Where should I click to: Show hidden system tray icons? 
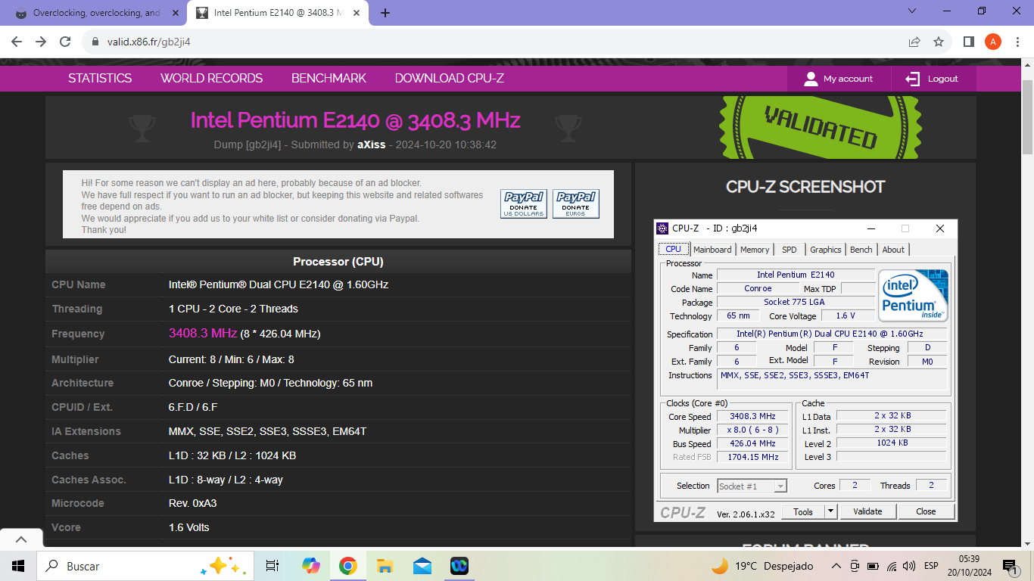pos(836,566)
